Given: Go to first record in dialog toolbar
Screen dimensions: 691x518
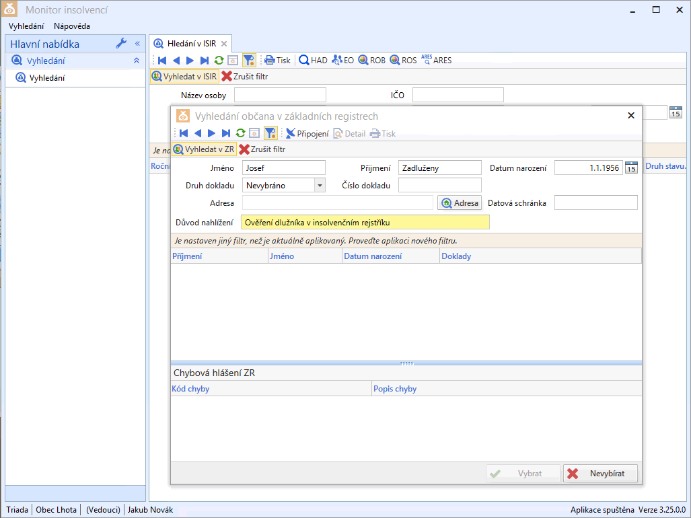Looking at the screenshot, I should tap(183, 133).
